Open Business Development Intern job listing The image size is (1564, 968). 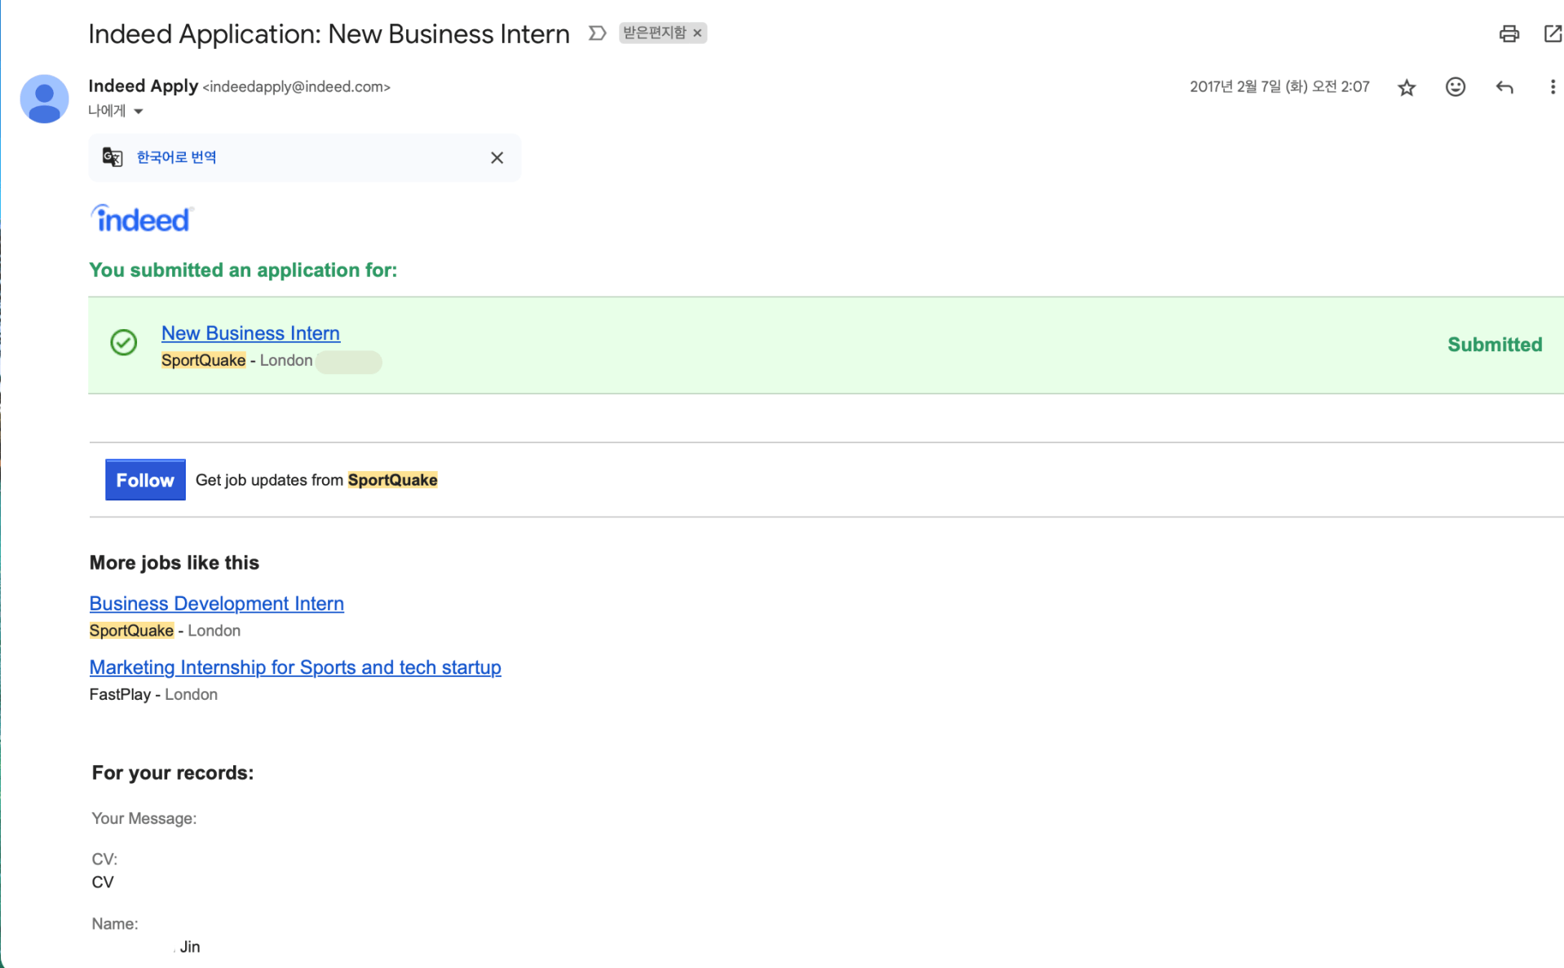216,604
